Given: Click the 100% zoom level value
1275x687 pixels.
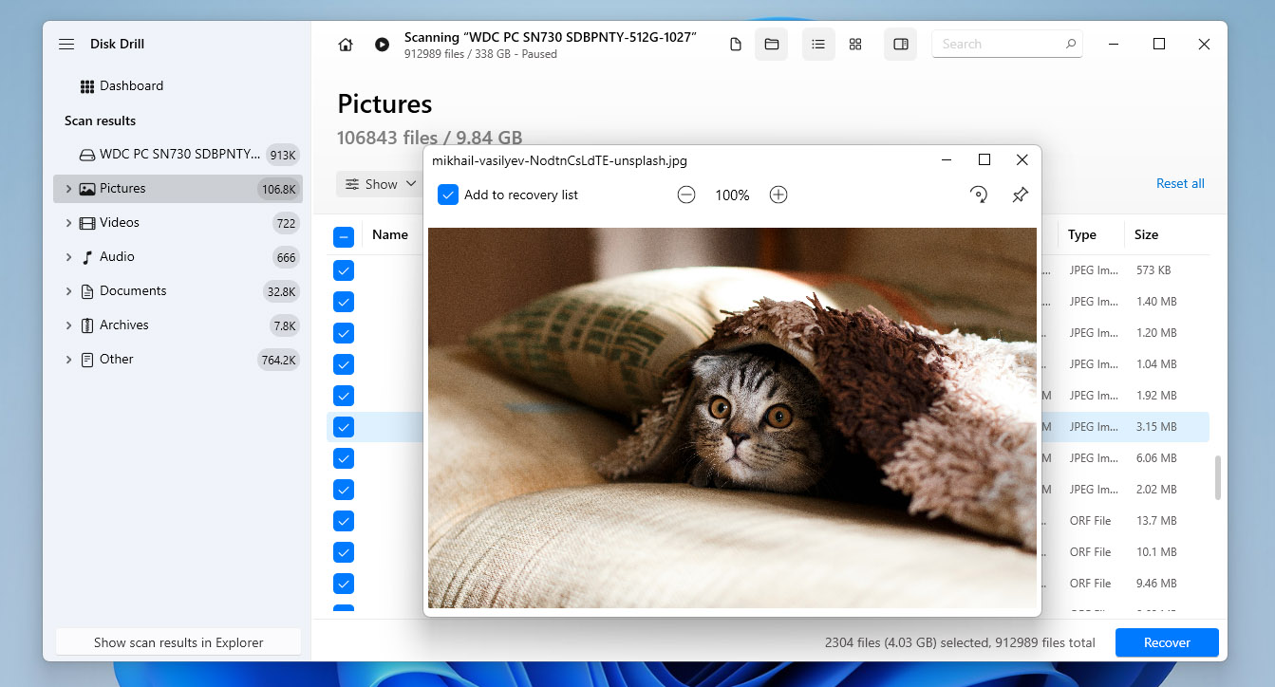Looking at the screenshot, I should pos(732,195).
